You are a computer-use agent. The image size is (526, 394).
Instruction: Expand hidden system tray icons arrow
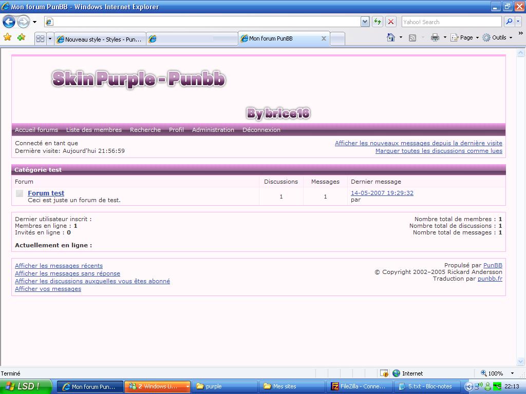click(x=468, y=387)
